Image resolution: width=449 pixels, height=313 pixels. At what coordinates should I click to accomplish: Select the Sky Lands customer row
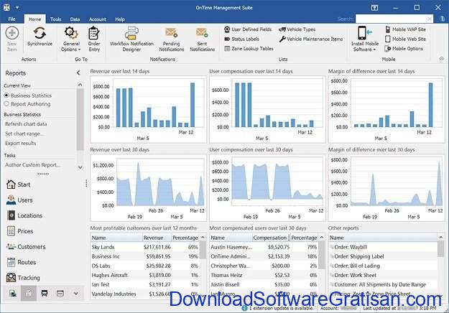tap(145, 247)
